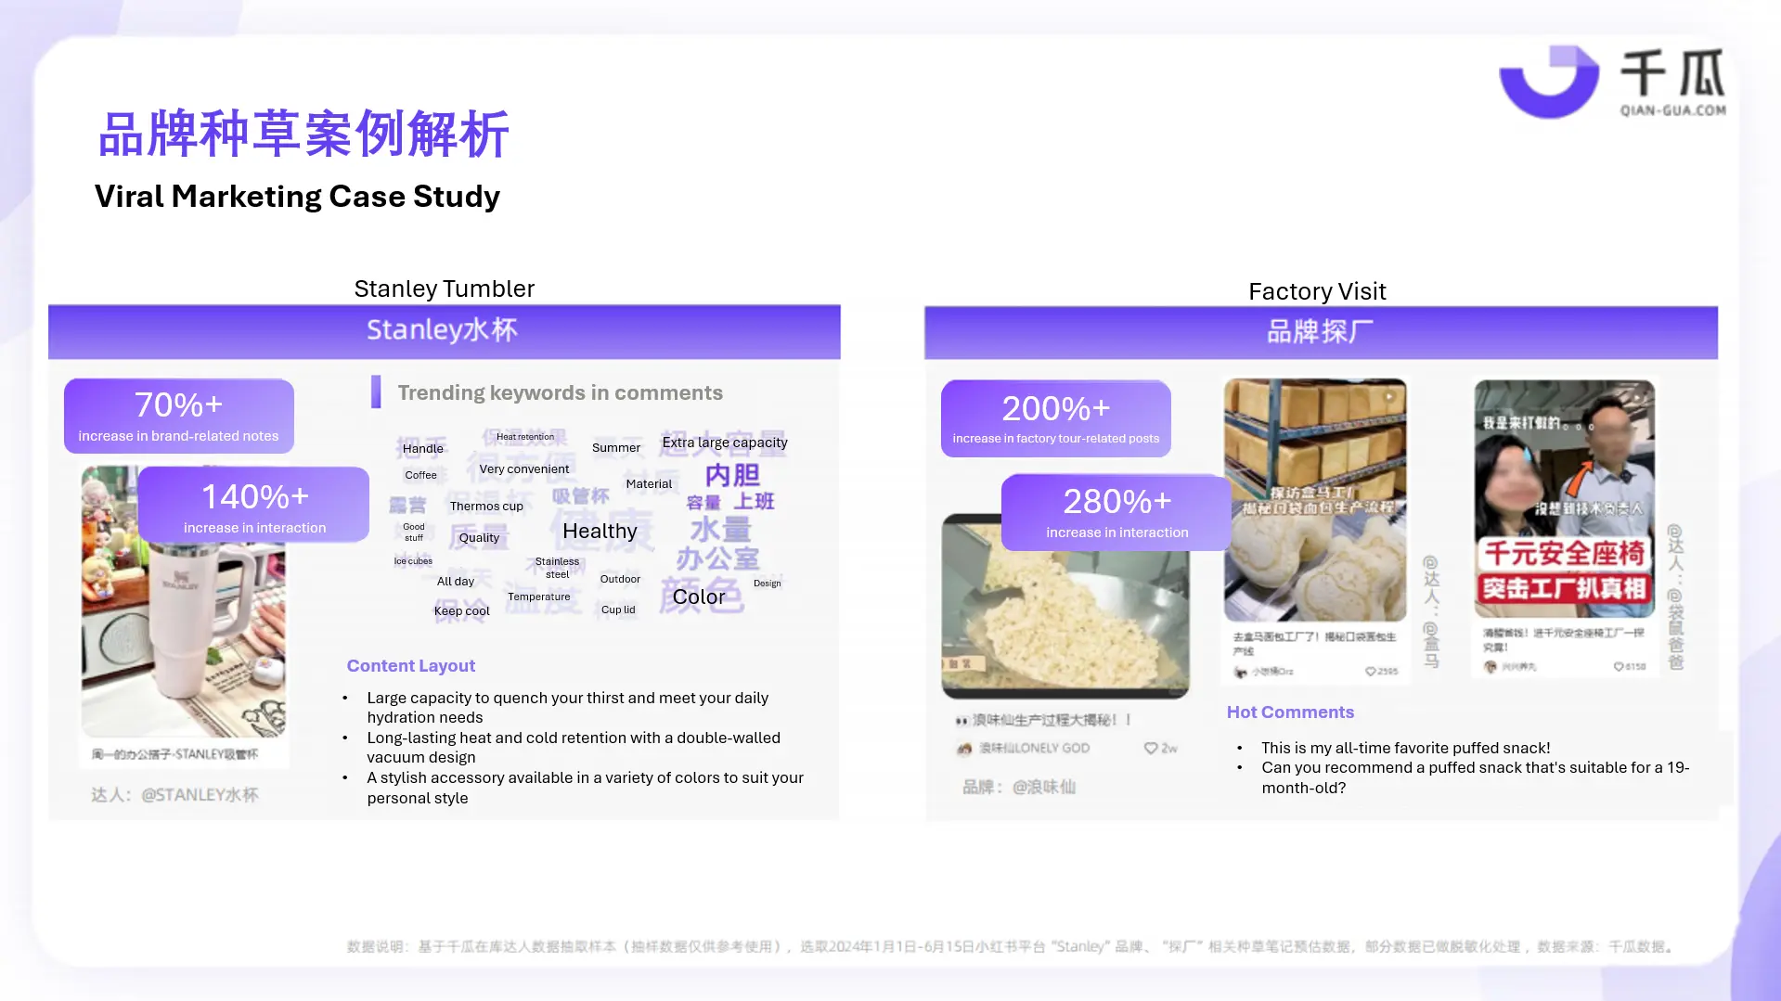Image resolution: width=1781 pixels, height=1001 pixels.
Task: Click the 'Handle' keyword
Action: (x=423, y=449)
